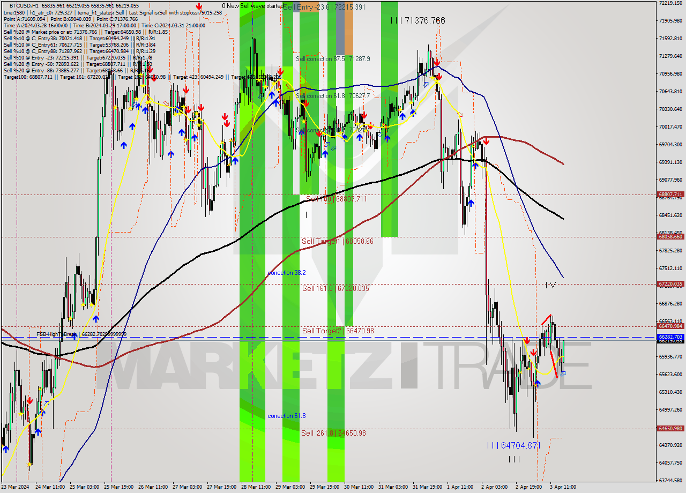
Task: Click the 'FSB-HighToBreak | 66282.7' label
Action: [x=81, y=334]
